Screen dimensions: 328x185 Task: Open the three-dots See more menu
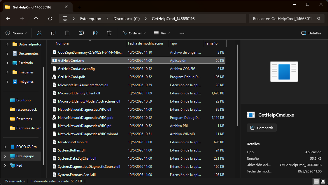[182, 33]
